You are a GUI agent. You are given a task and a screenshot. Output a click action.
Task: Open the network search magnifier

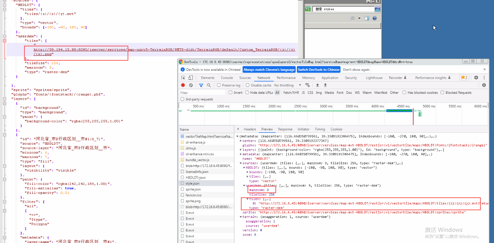click(209, 85)
